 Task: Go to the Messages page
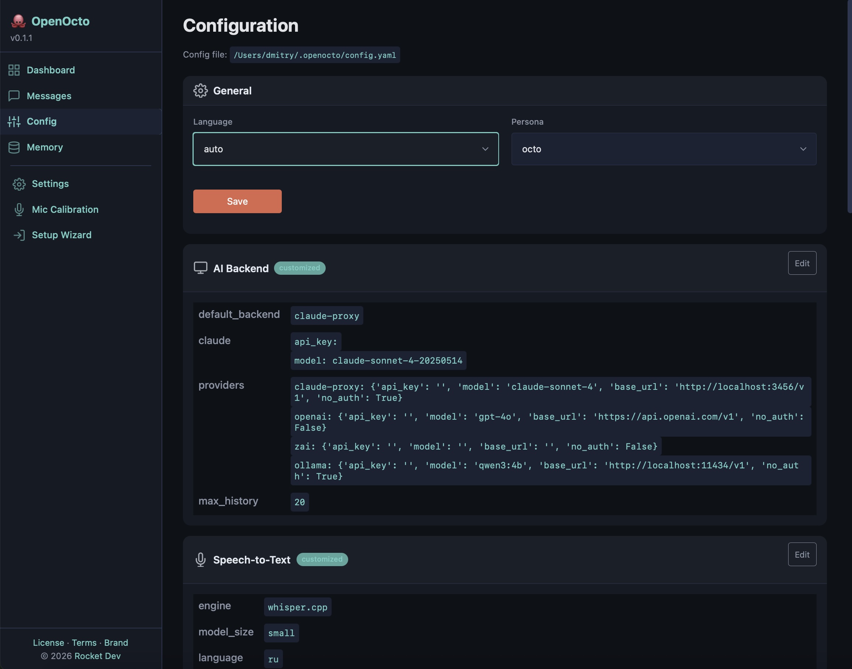pos(81,96)
